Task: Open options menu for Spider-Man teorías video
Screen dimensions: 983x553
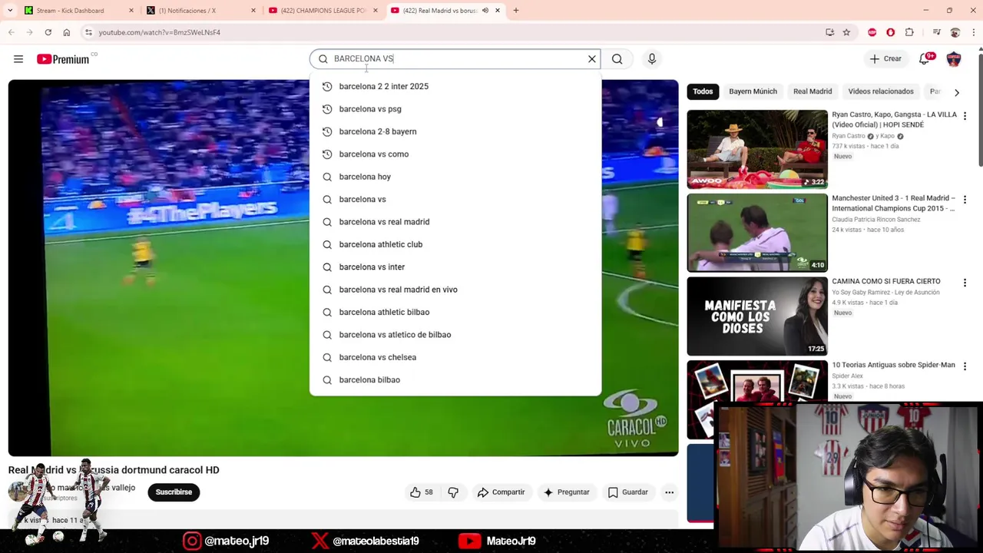Action: [965, 366]
